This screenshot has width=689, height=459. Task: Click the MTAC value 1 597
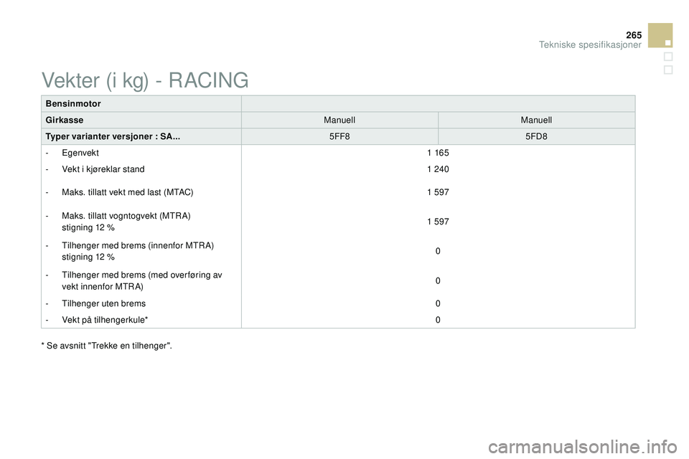tap(438, 192)
